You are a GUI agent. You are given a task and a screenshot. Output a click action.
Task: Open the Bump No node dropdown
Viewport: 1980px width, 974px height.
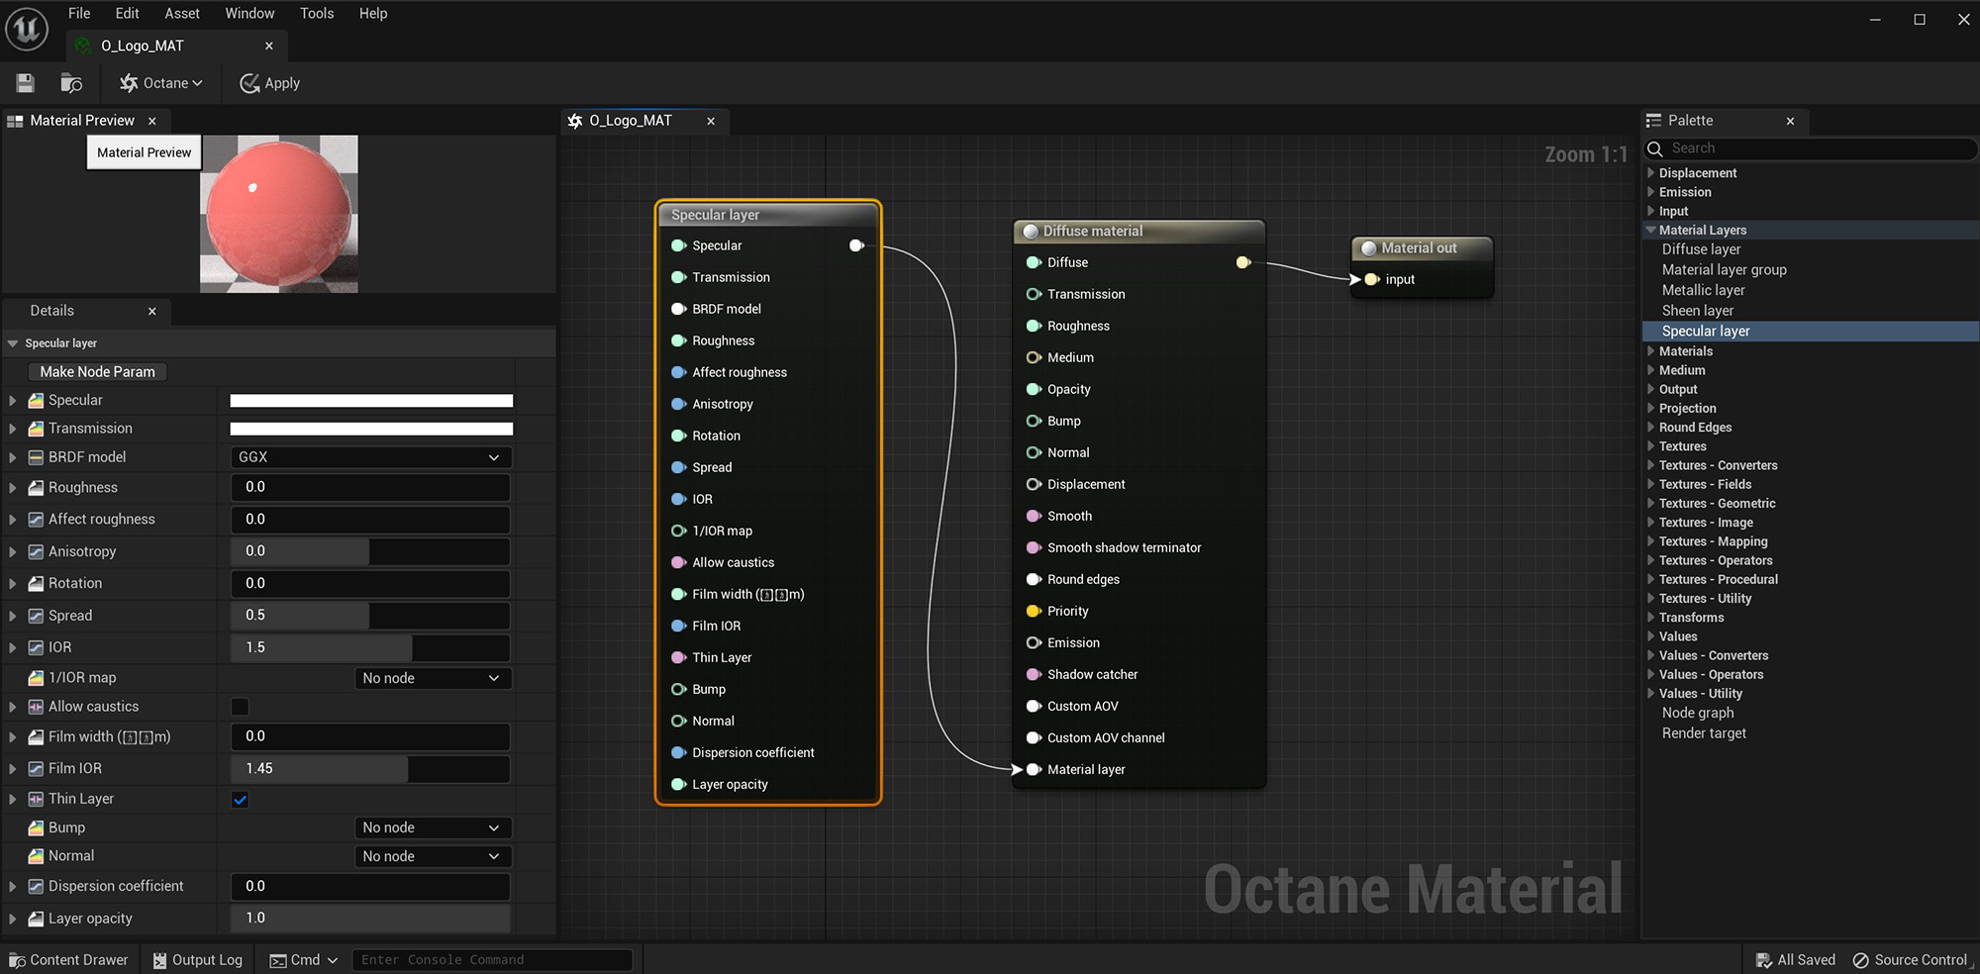(x=433, y=828)
